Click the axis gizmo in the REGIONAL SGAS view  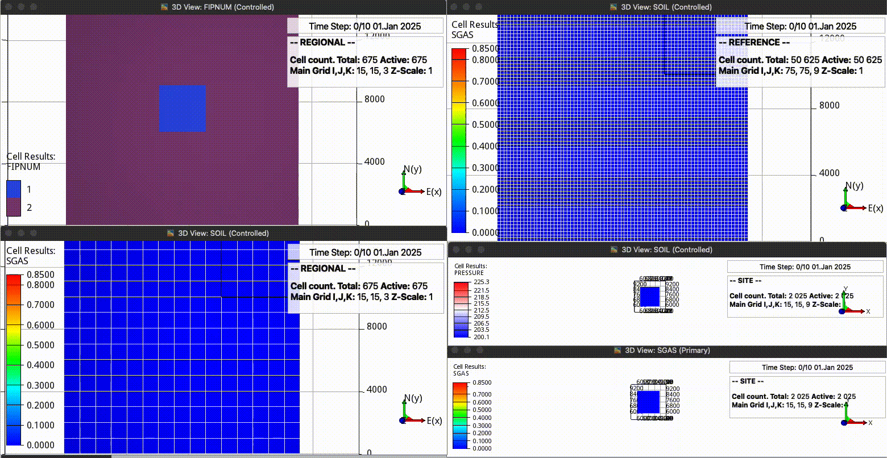pos(411,413)
